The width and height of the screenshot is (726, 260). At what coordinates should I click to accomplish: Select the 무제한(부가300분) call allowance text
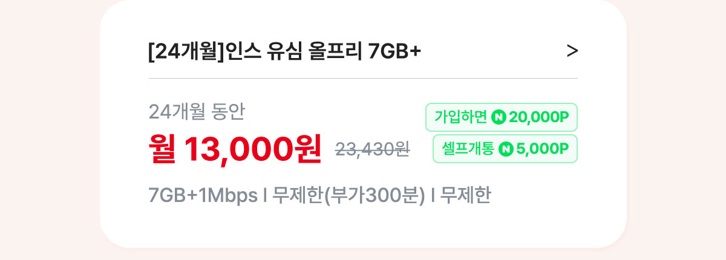click(349, 196)
